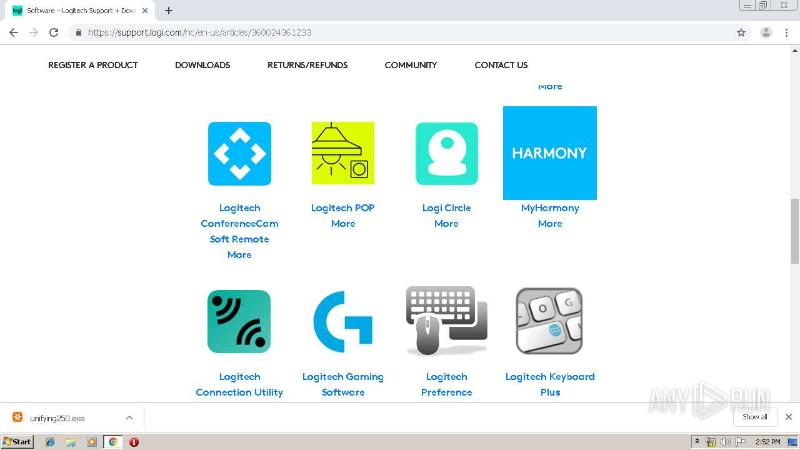Go back with the browser back arrow
Screen dimensions: 800x450
(14, 32)
